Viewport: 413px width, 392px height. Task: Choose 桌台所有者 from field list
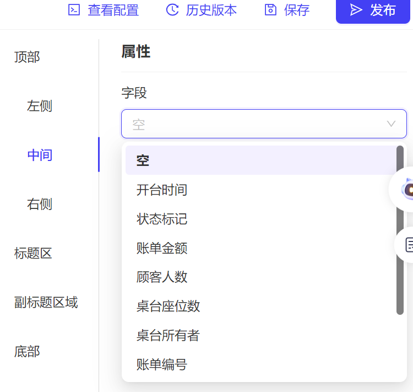pos(261,335)
